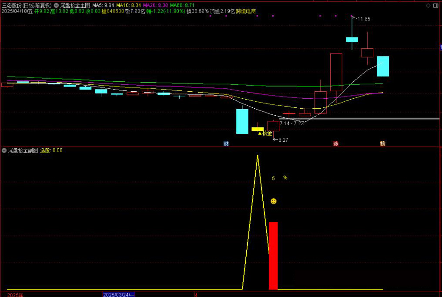This screenshot has height=297, width=442.
Task: Click the diamond icon at top right
Action: coord(428,5)
